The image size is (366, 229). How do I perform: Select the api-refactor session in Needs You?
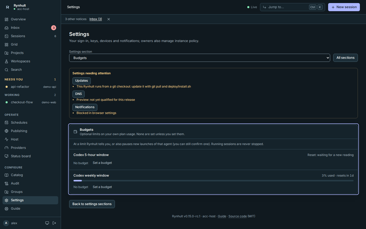click(30, 87)
